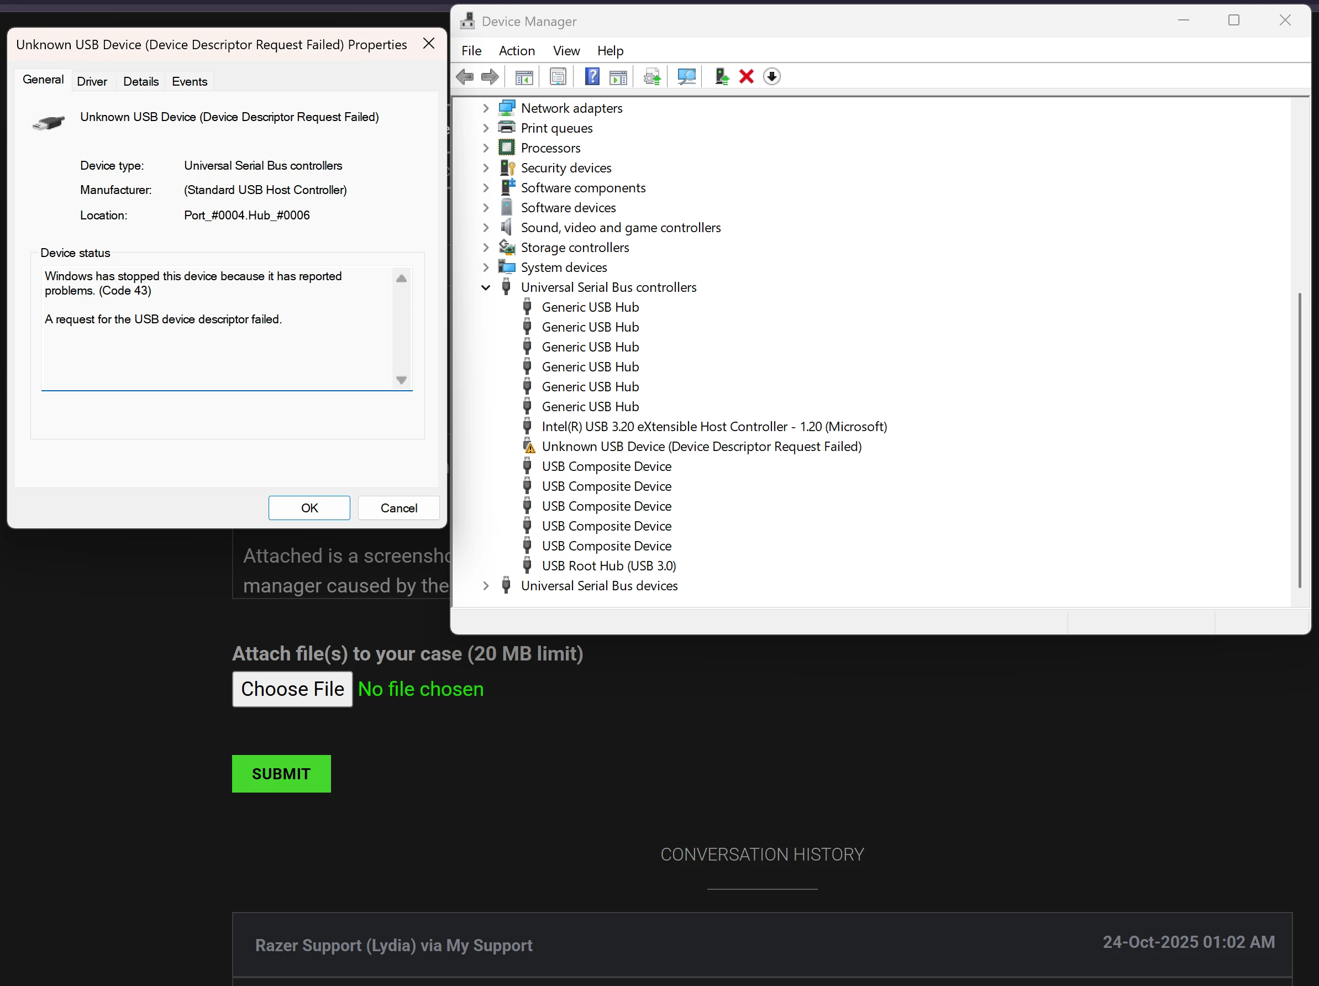This screenshot has width=1319, height=986.
Task: Click the Properties toolbar icon
Action: click(x=558, y=76)
